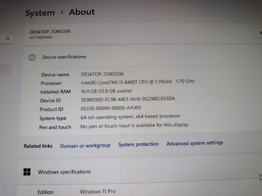Click the Device name label

(55, 75)
